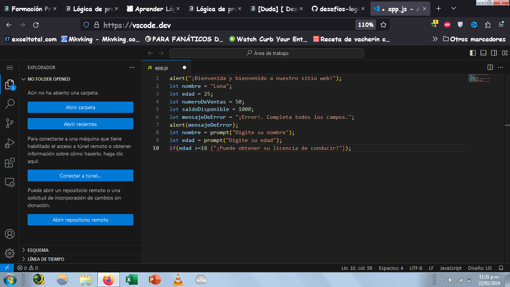The width and height of the screenshot is (510, 287).
Task: Open the exceltotal.com bookmark
Action: click(x=31, y=39)
